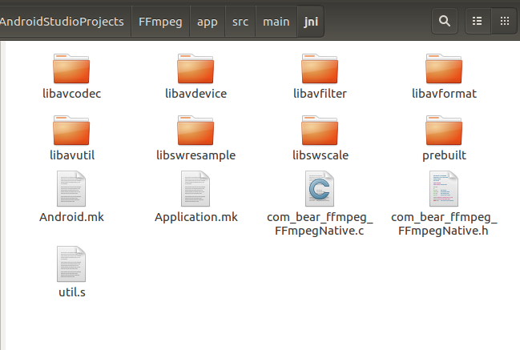This screenshot has width=520, height=350.
Task: Click the libswresample name label
Action: tap(196, 155)
